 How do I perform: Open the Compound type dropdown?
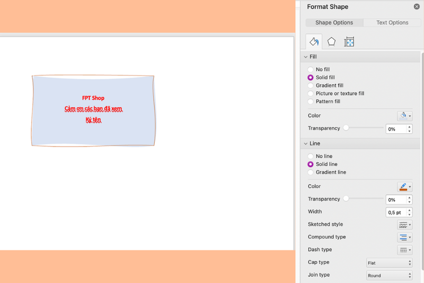click(x=404, y=237)
